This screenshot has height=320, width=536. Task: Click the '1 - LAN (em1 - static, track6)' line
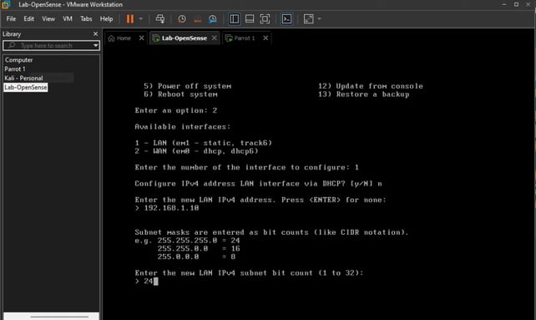click(x=204, y=143)
